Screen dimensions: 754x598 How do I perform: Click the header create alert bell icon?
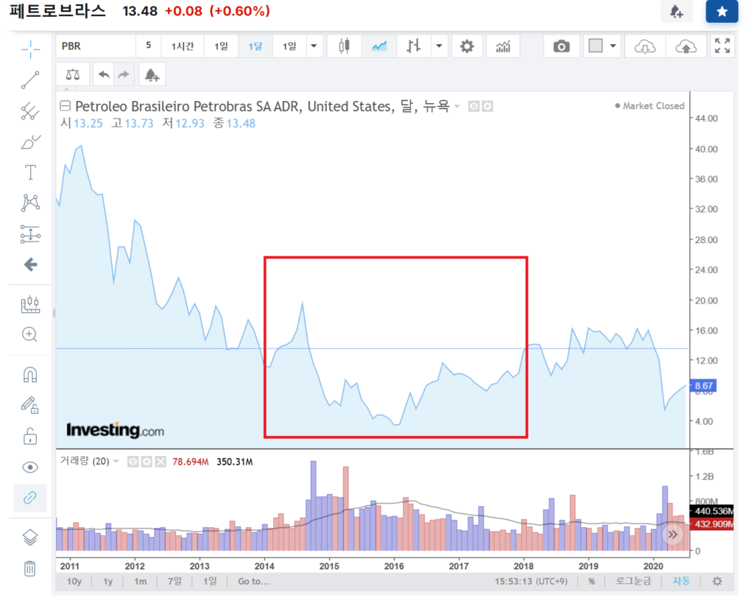click(x=677, y=11)
